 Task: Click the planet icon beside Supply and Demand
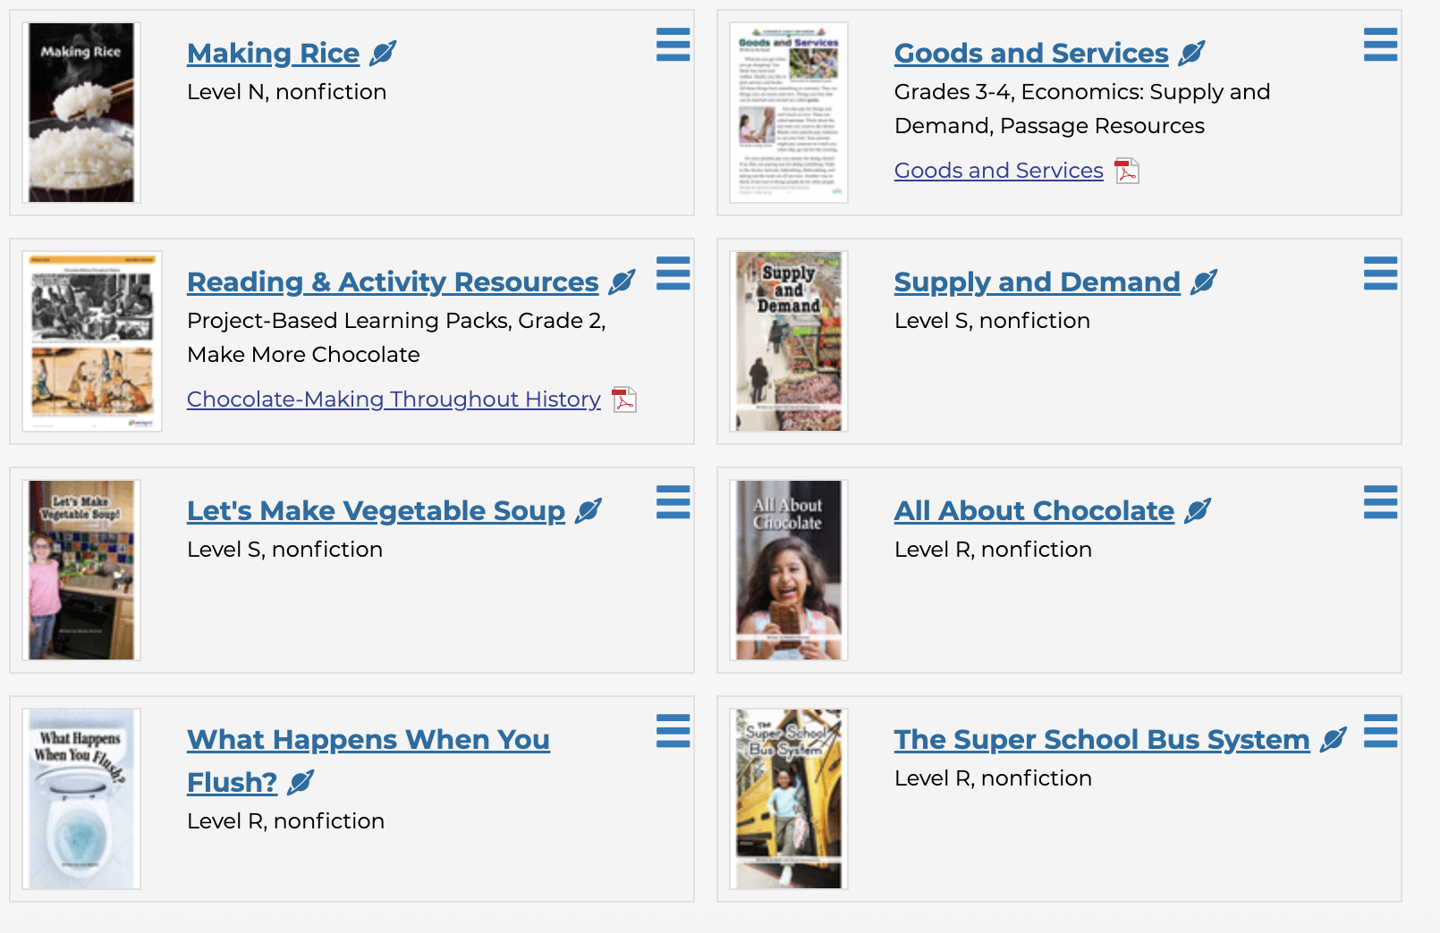click(x=1204, y=282)
